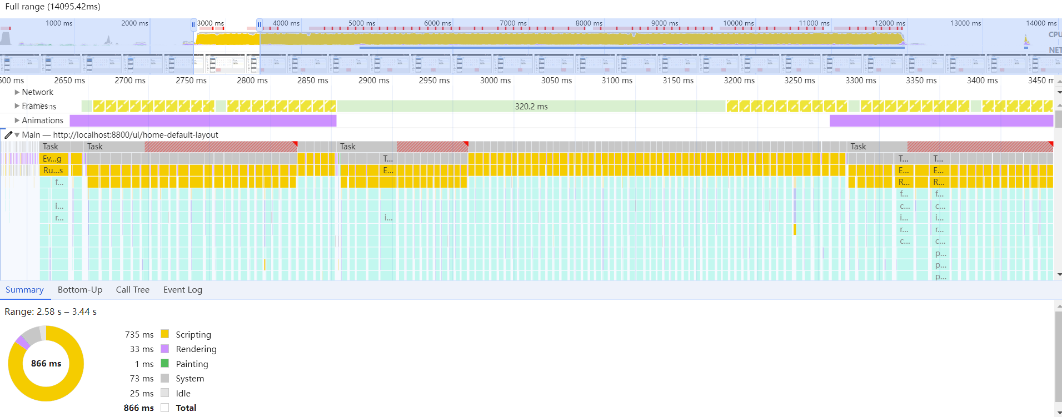This screenshot has width=1062, height=417.
Task: Click the 25 ms Idle value
Action: [x=142, y=394]
